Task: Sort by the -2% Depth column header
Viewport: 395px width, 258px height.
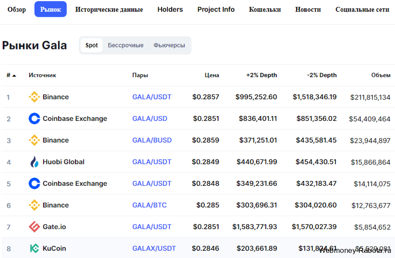Action: click(x=322, y=75)
